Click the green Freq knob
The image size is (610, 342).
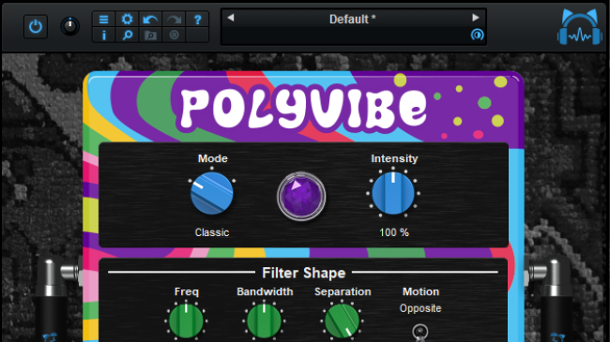point(186,321)
